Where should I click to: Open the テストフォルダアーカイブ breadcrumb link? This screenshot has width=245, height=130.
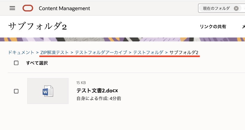[x=101, y=52]
